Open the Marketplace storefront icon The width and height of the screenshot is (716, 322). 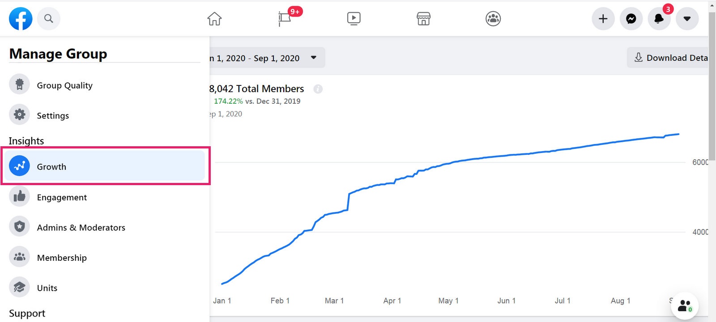[423, 19]
